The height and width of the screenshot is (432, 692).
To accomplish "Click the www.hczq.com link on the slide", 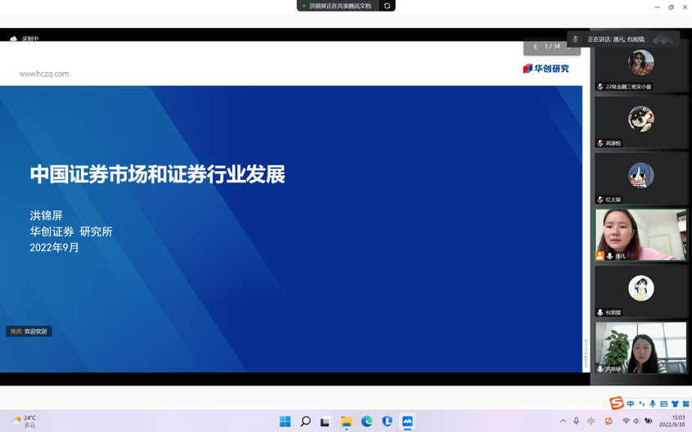I will (x=44, y=74).
